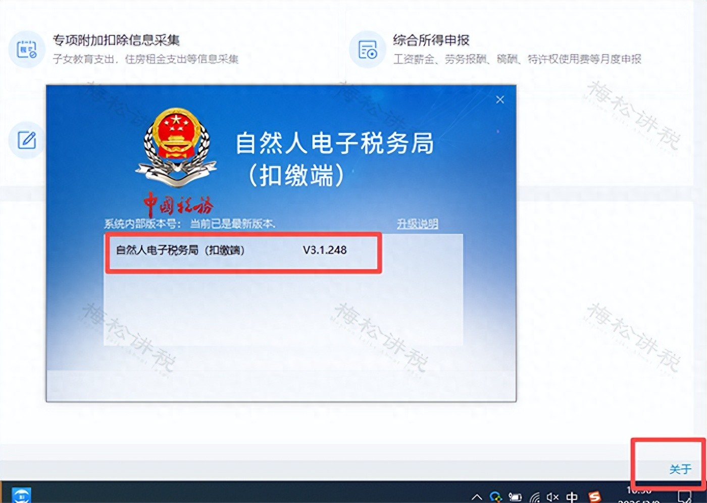The width and height of the screenshot is (707, 503).
Task: Unmute audio via the speaker tray icon
Action: click(552, 496)
